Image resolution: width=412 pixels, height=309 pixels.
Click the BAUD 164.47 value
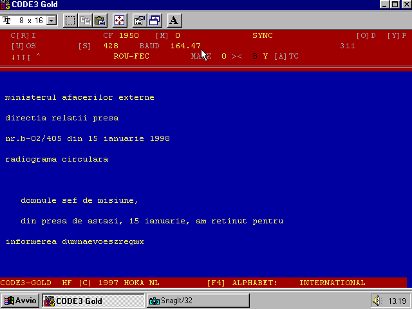click(185, 46)
